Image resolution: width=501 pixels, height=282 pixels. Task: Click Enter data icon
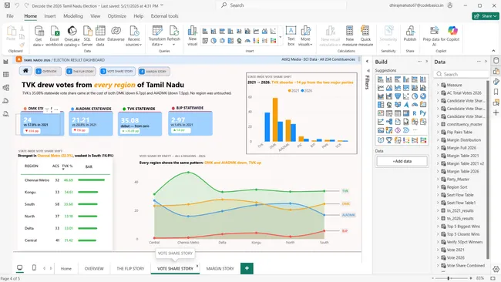coord(100,31)
